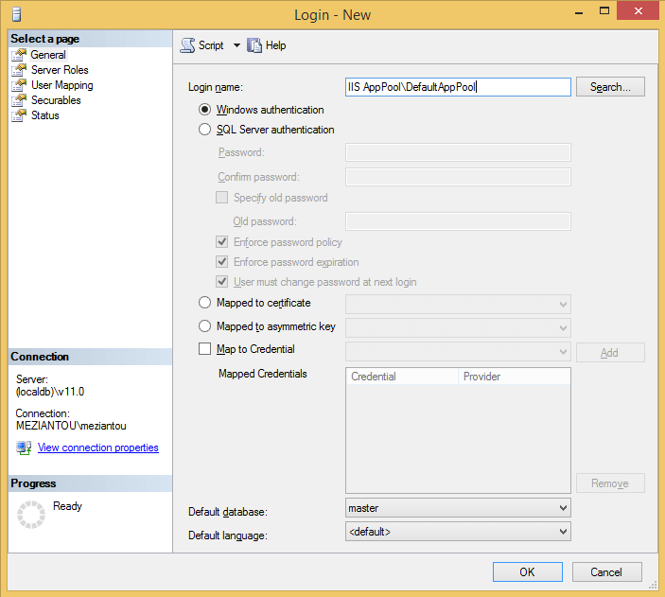
Task: Click the Search... button
Action: pyautogui.click(x=610, y=87)
